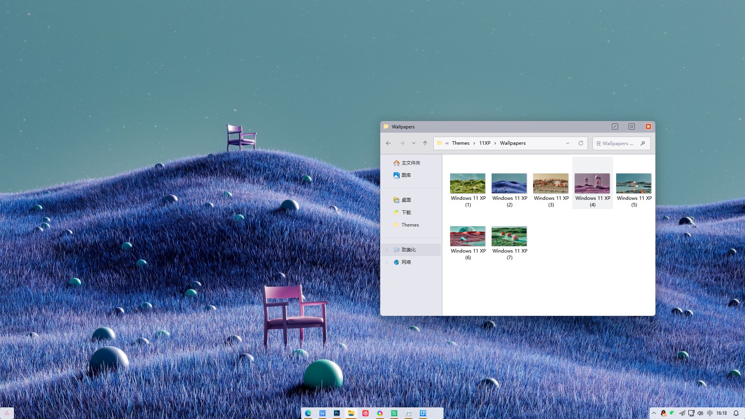Open Photoshop from the taskbar
The image size is (745, 419).
pos(337,413)
